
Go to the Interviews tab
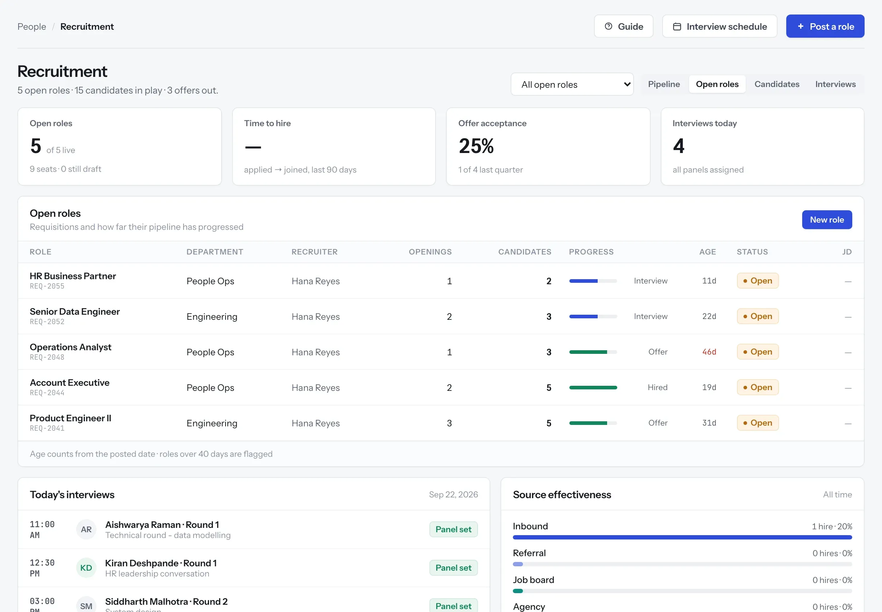(x=835, y=84)
